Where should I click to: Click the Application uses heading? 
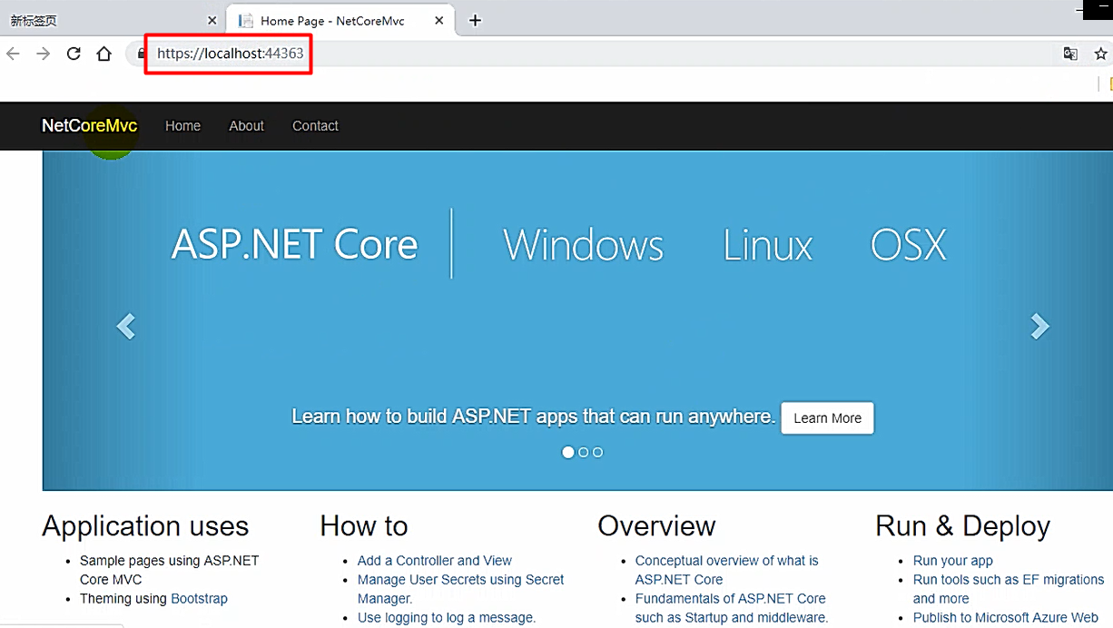coord(145,526)
